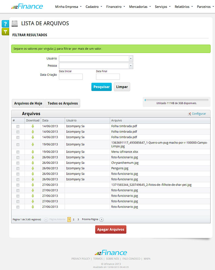Screen dimensions: 215x270
Task: Check the Penguins.jpg row checkbox
Action: tap(18, 168)
